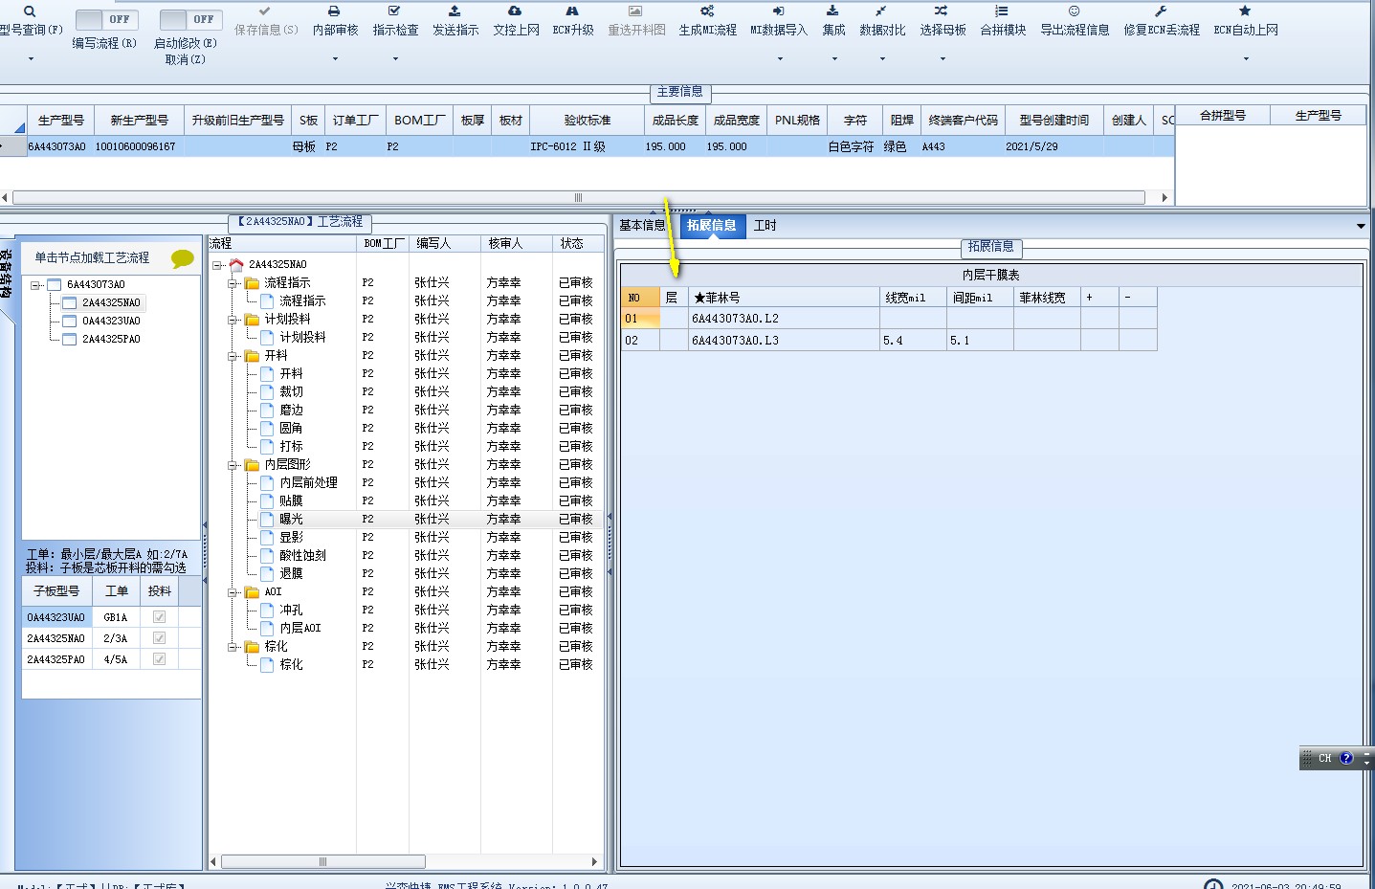Click the 生成MI流程 gears icon
The height and width of the screenshot is (889, 1375).
click(707, 11)
